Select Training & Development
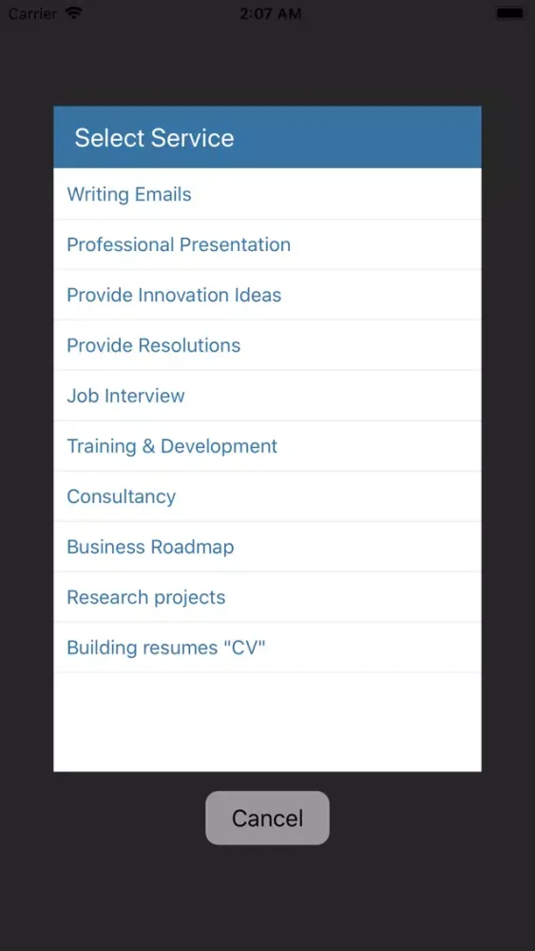This screenshot has width=535, height=951. tap(267, 446)
